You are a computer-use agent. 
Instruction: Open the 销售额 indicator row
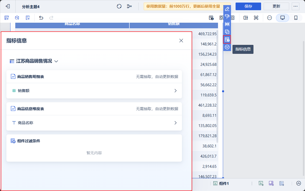point(94,91)
